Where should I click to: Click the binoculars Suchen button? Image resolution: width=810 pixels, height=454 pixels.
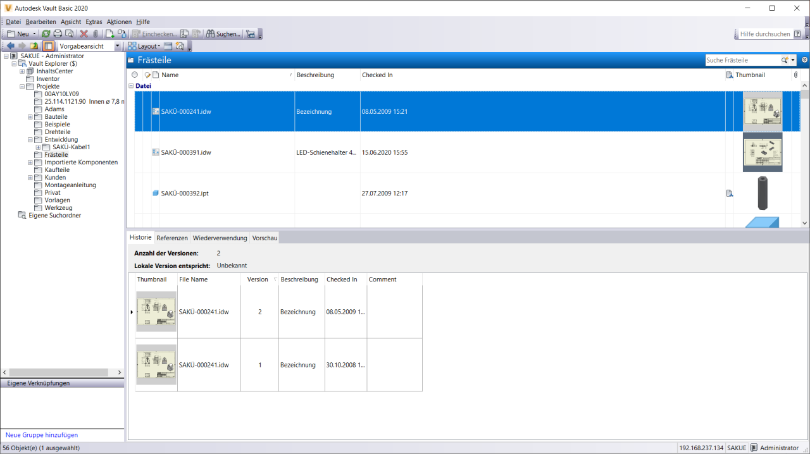point(223,34)
